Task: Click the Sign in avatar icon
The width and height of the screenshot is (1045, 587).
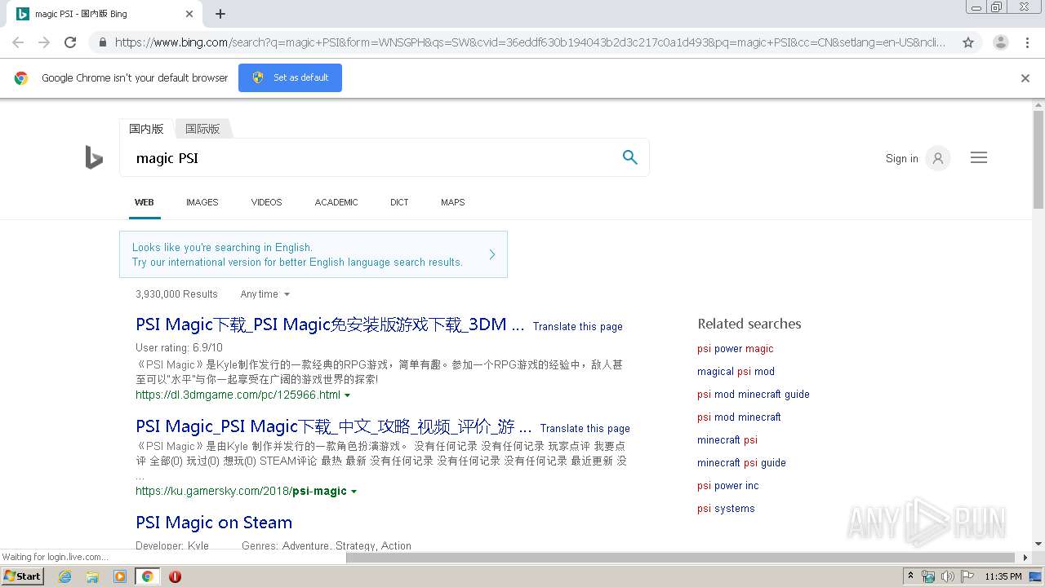Action: 938,158
